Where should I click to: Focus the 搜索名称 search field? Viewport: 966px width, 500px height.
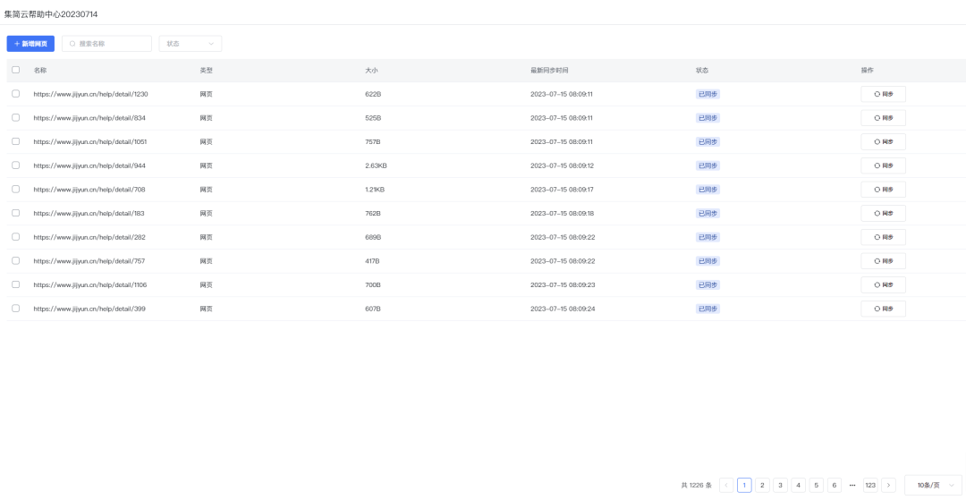(111, 44)
